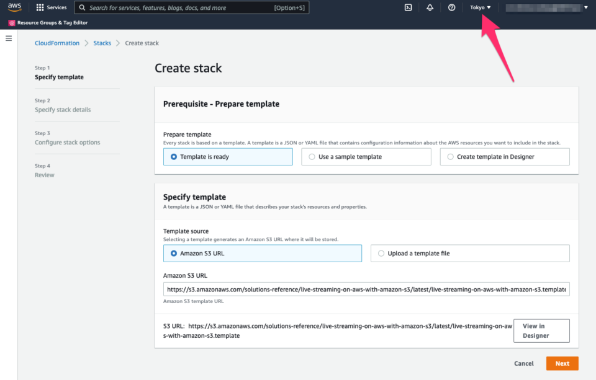This screenshot has height=380, width=596.
Task: Open the CloudShell terminal icon
Action: [409, 7]
